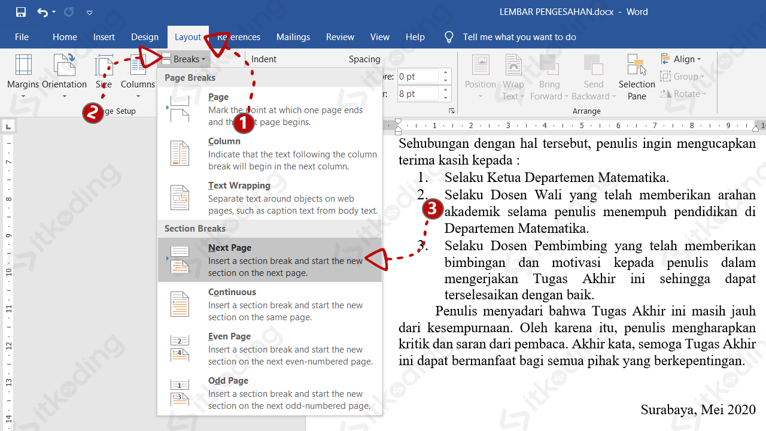This screenshot has height=431, width=766.
Task: Open the Rotate options
Action: tap(682, 93)
